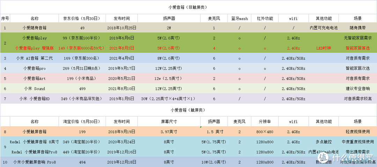The height and width of the screenshot is (167, 377).
Task: Select the '多点触控' cell
Action: point(323,142)
